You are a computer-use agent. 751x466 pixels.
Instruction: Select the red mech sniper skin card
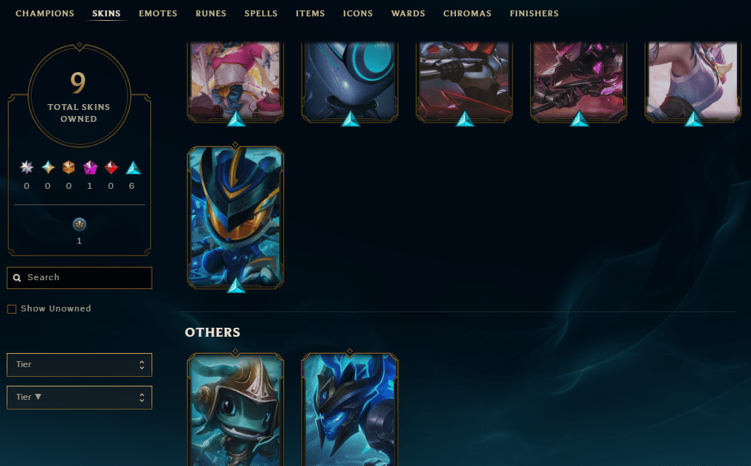[x=464, y=82]
